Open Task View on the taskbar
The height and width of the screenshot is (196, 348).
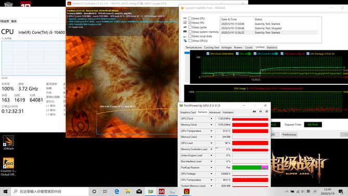(105, 191)
